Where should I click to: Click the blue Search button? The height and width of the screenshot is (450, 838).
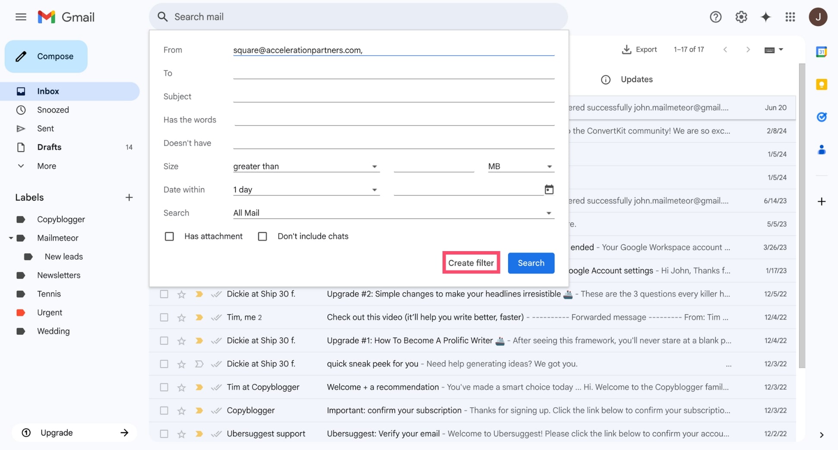pyautogui.click(x=531, y=263)
